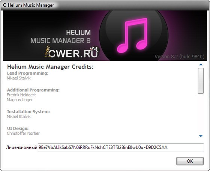Click the 'О Helium Music Manager' title bar
Viewport: 210px width, 171px height.
tap(105, 5)
